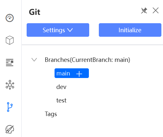Close the Git panel

point(156,10)
